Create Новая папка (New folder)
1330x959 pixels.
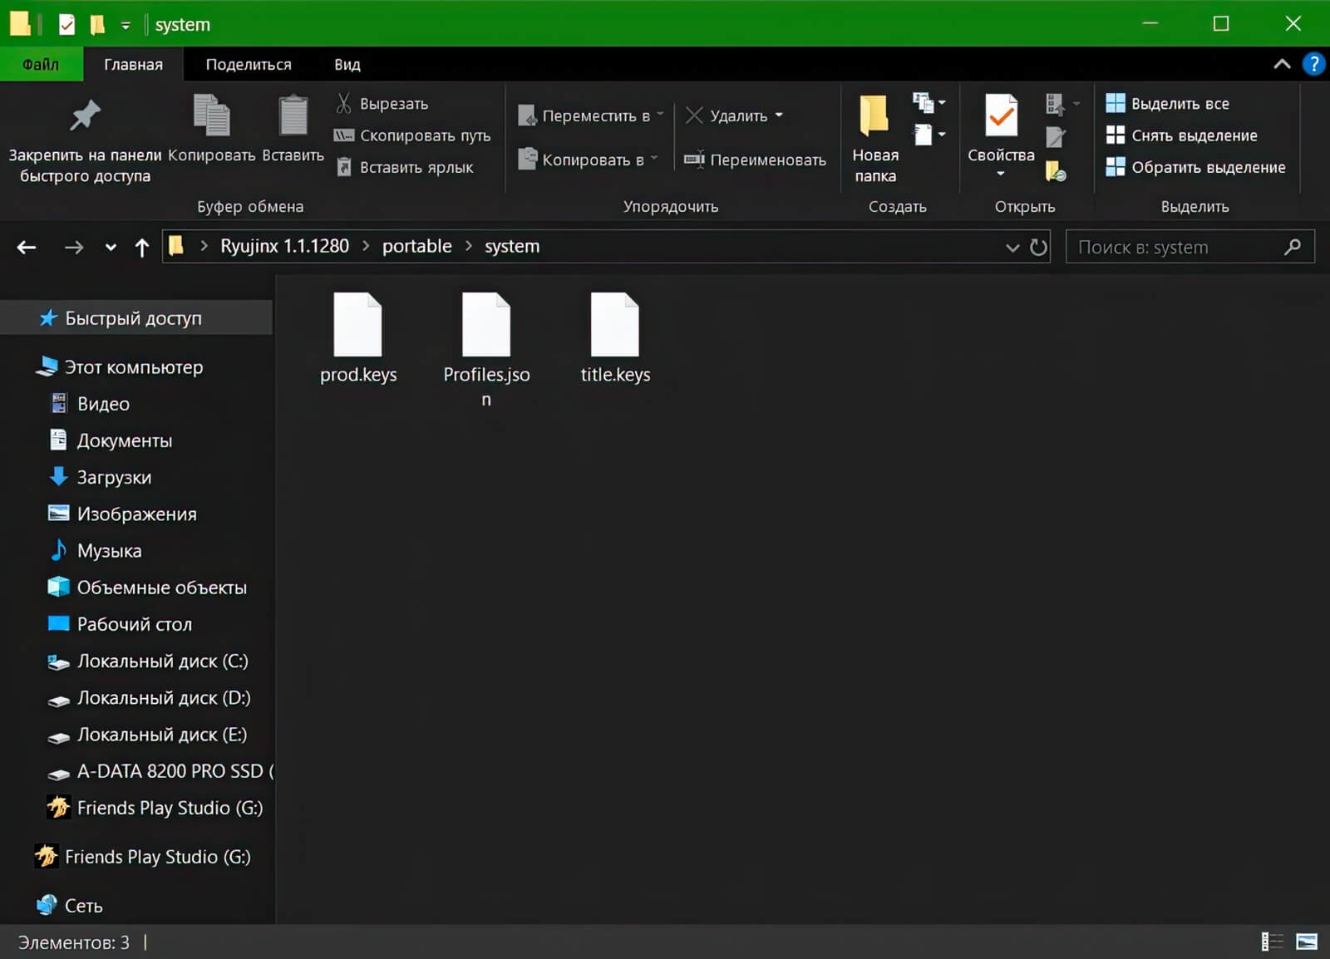click(874, 138)
